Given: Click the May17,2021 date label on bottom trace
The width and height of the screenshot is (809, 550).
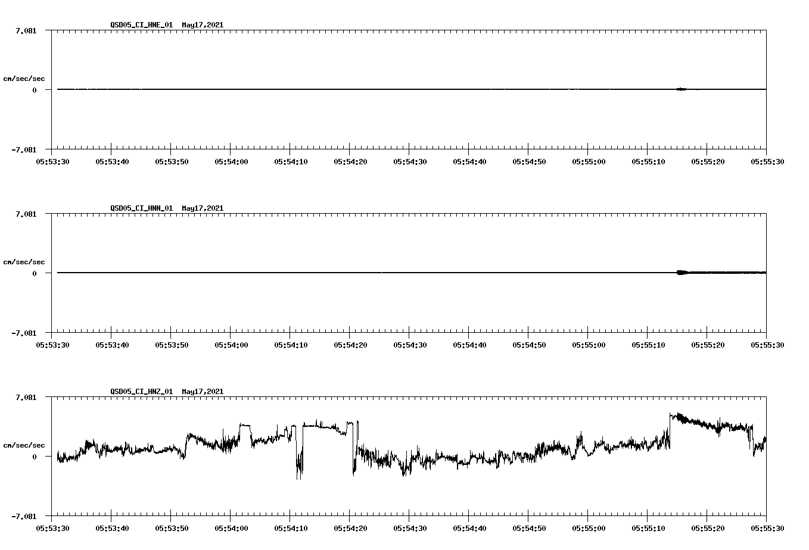Looking at the screenshot, I should tap(202, 392).
